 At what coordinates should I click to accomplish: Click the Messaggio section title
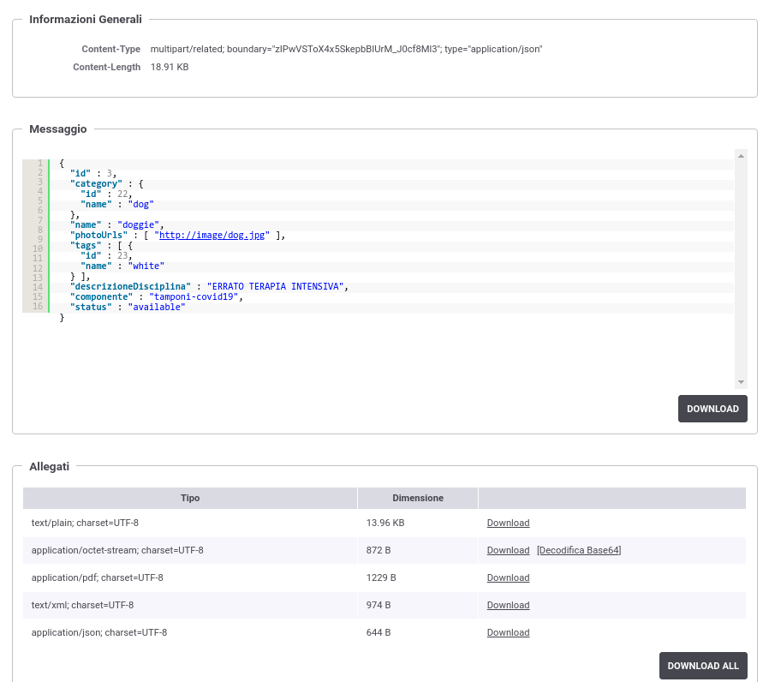(x=58, y=129)
